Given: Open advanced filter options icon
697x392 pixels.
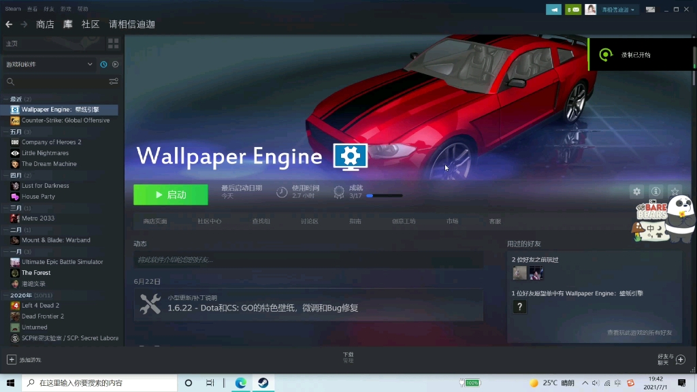Looking at the screenshot, I should [x=114, y=82].
